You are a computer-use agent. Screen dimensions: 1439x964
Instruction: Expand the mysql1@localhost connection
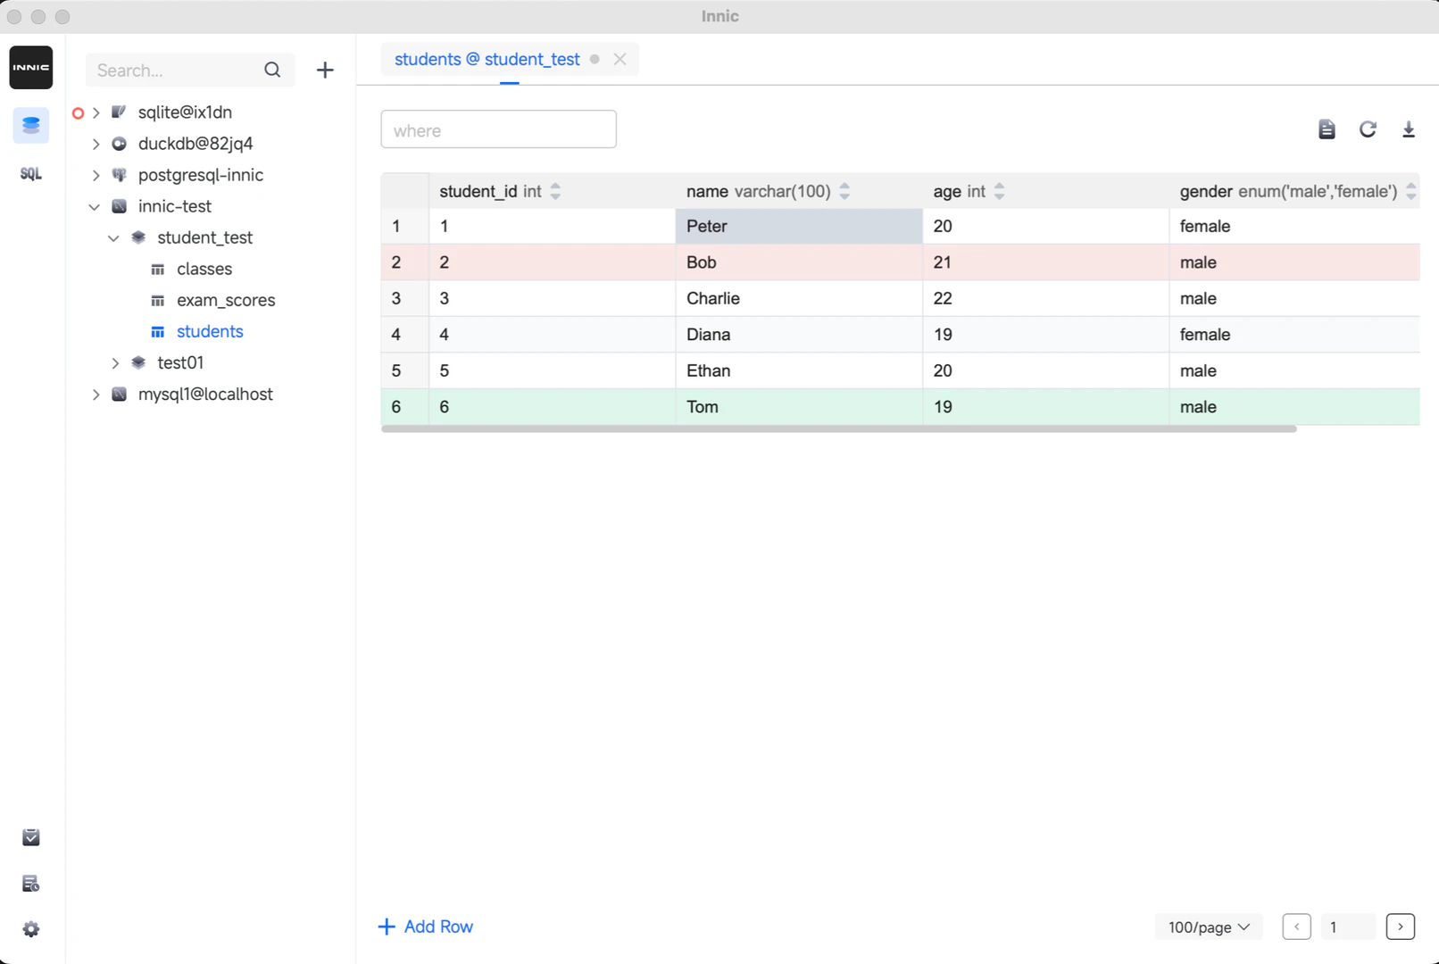click(x=96, y=394)
